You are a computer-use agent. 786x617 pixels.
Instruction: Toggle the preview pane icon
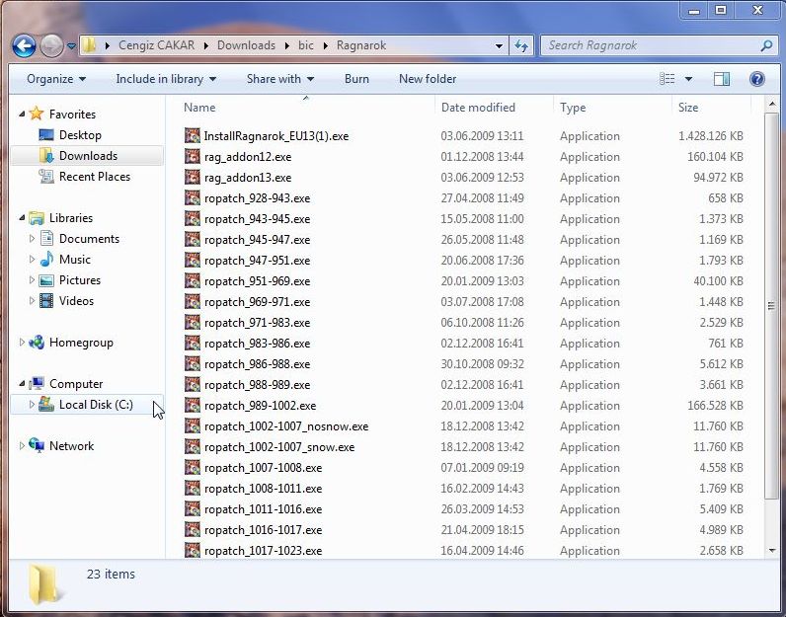[x=722, y=79]
